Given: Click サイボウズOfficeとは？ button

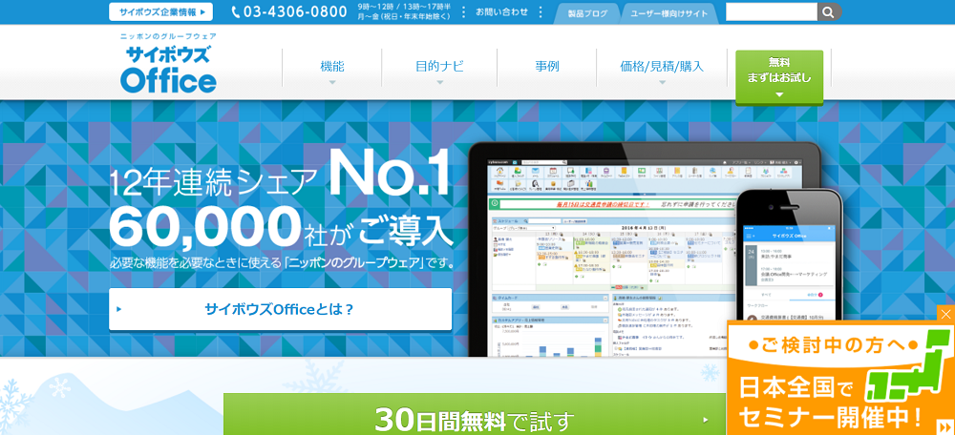Looking at the screenshot, I should pos(280,309).
